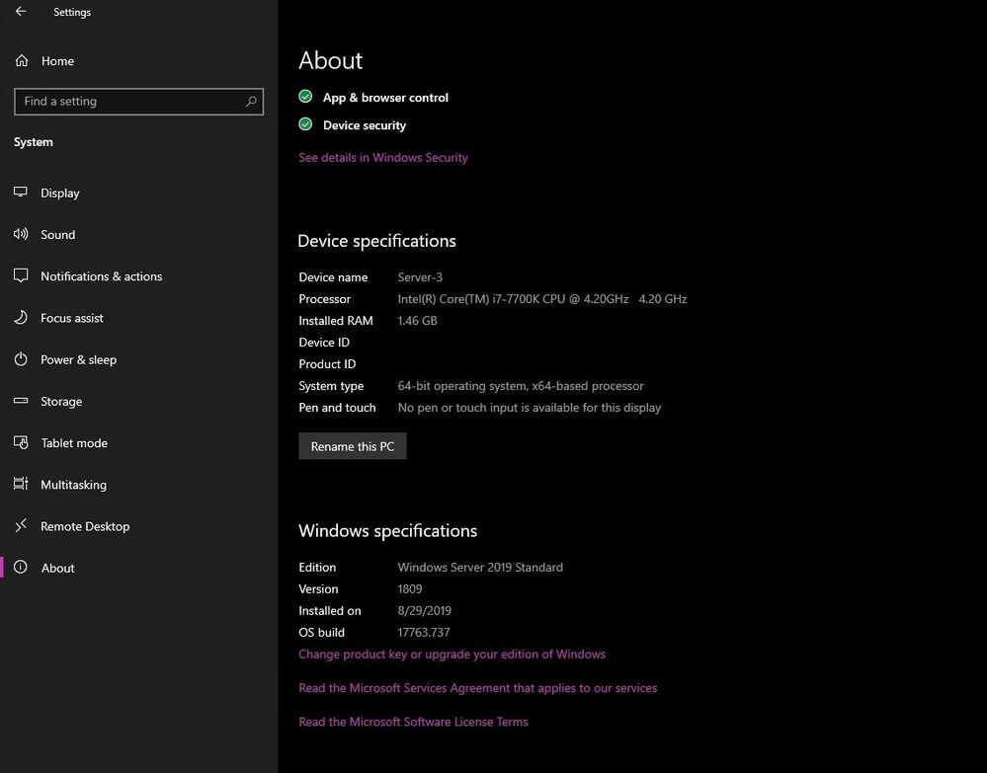Click the Focus assist moon icon
This screenshot has width=987, height=773.
tap(21, 318)
